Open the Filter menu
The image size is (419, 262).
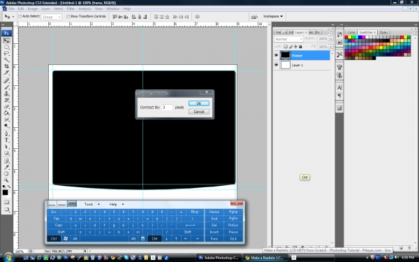pyautogui.click(x=71, y=9)
